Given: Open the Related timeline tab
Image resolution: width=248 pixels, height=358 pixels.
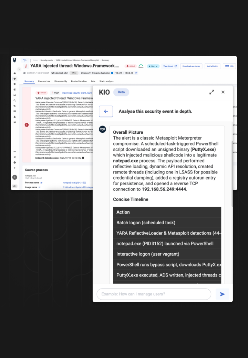Looking at the screenshot, I should (x=79, y=81).
